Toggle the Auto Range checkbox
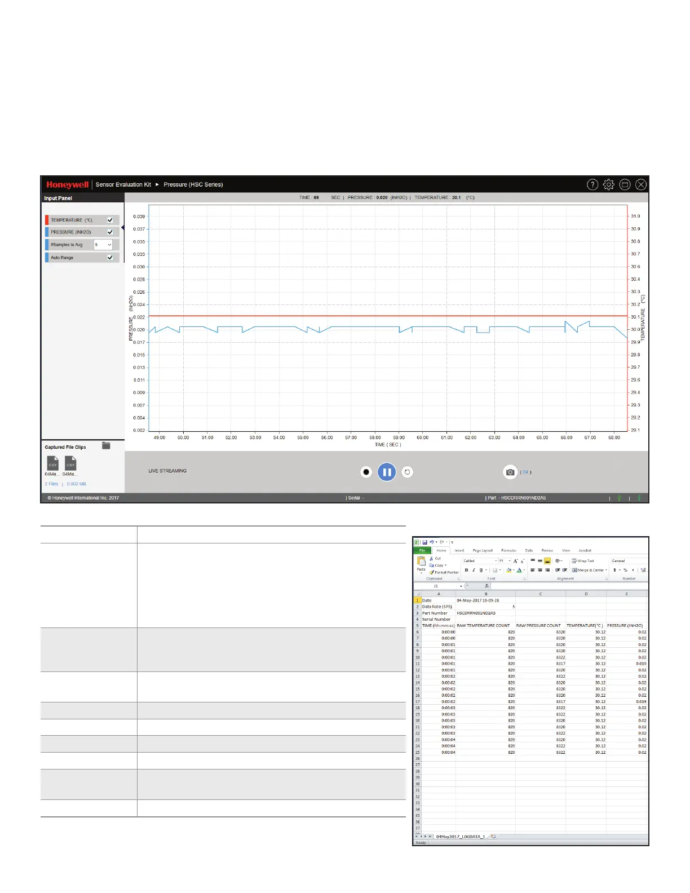This screenshot has height=893, width=690. tap(110, 257)
